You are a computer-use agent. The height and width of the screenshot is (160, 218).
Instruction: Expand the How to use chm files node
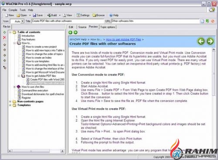[14, 87]
